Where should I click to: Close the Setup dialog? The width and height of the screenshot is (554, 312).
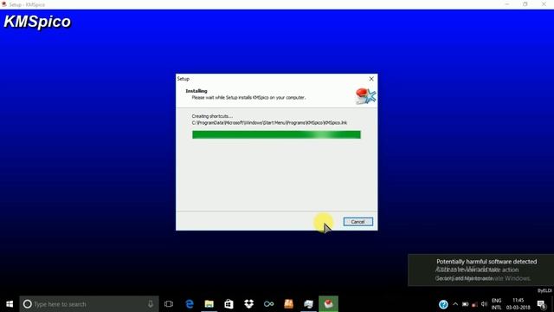(371, 79)
